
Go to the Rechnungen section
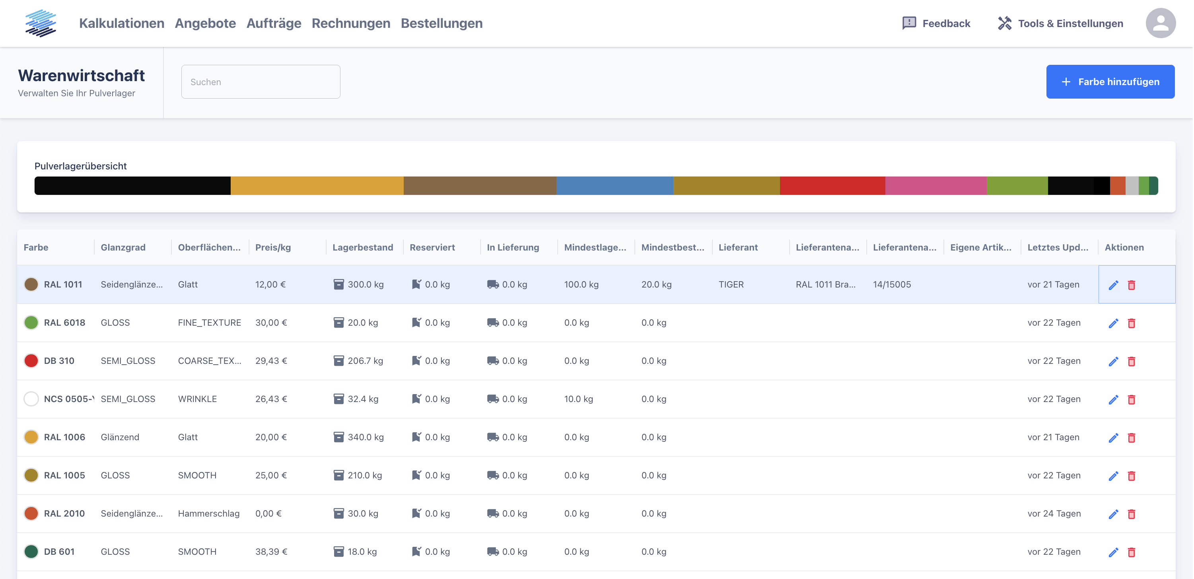click(x=351, y=23)
